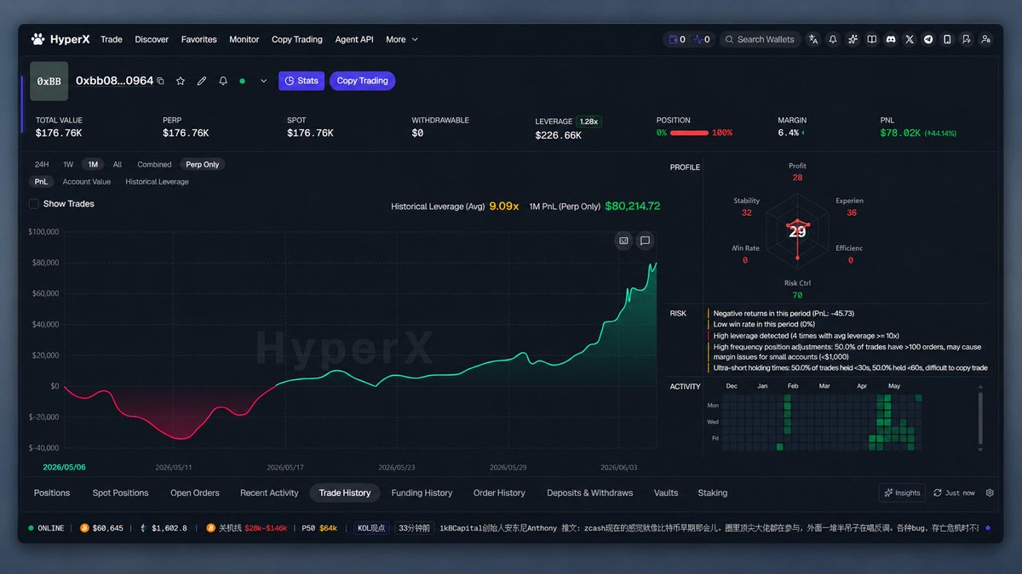Image resolution: width=1022 pixels, height=574 pixels.
Task: Click the 0xBB wallet avatar
Action: (49, 81)
